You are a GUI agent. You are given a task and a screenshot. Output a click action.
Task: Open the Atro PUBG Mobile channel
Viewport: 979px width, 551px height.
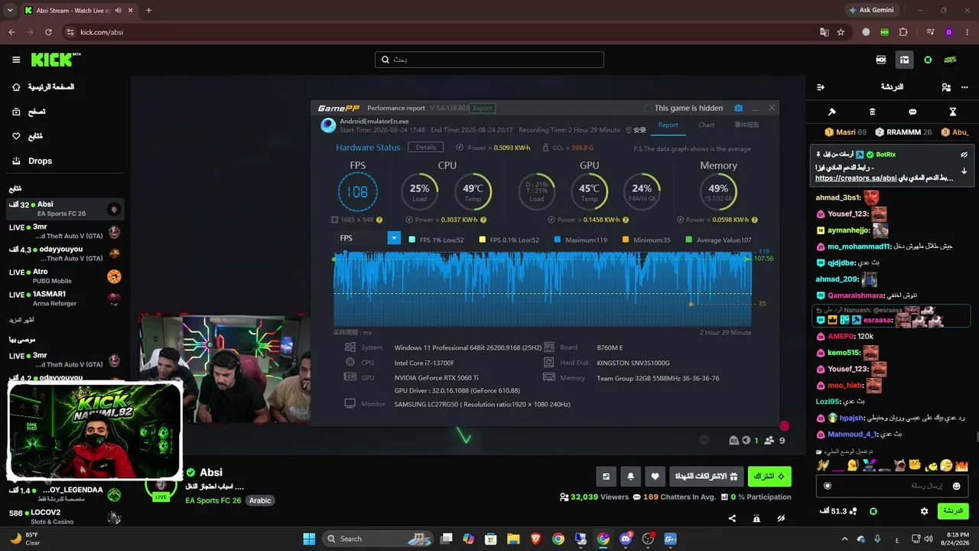[x=65, y=276]
